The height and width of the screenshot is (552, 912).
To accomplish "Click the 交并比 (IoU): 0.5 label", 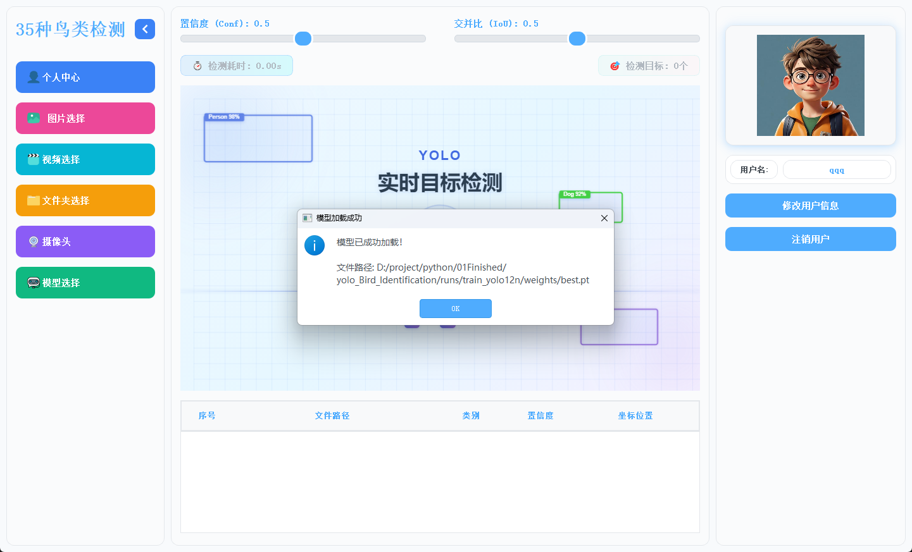I will (496, 23).
